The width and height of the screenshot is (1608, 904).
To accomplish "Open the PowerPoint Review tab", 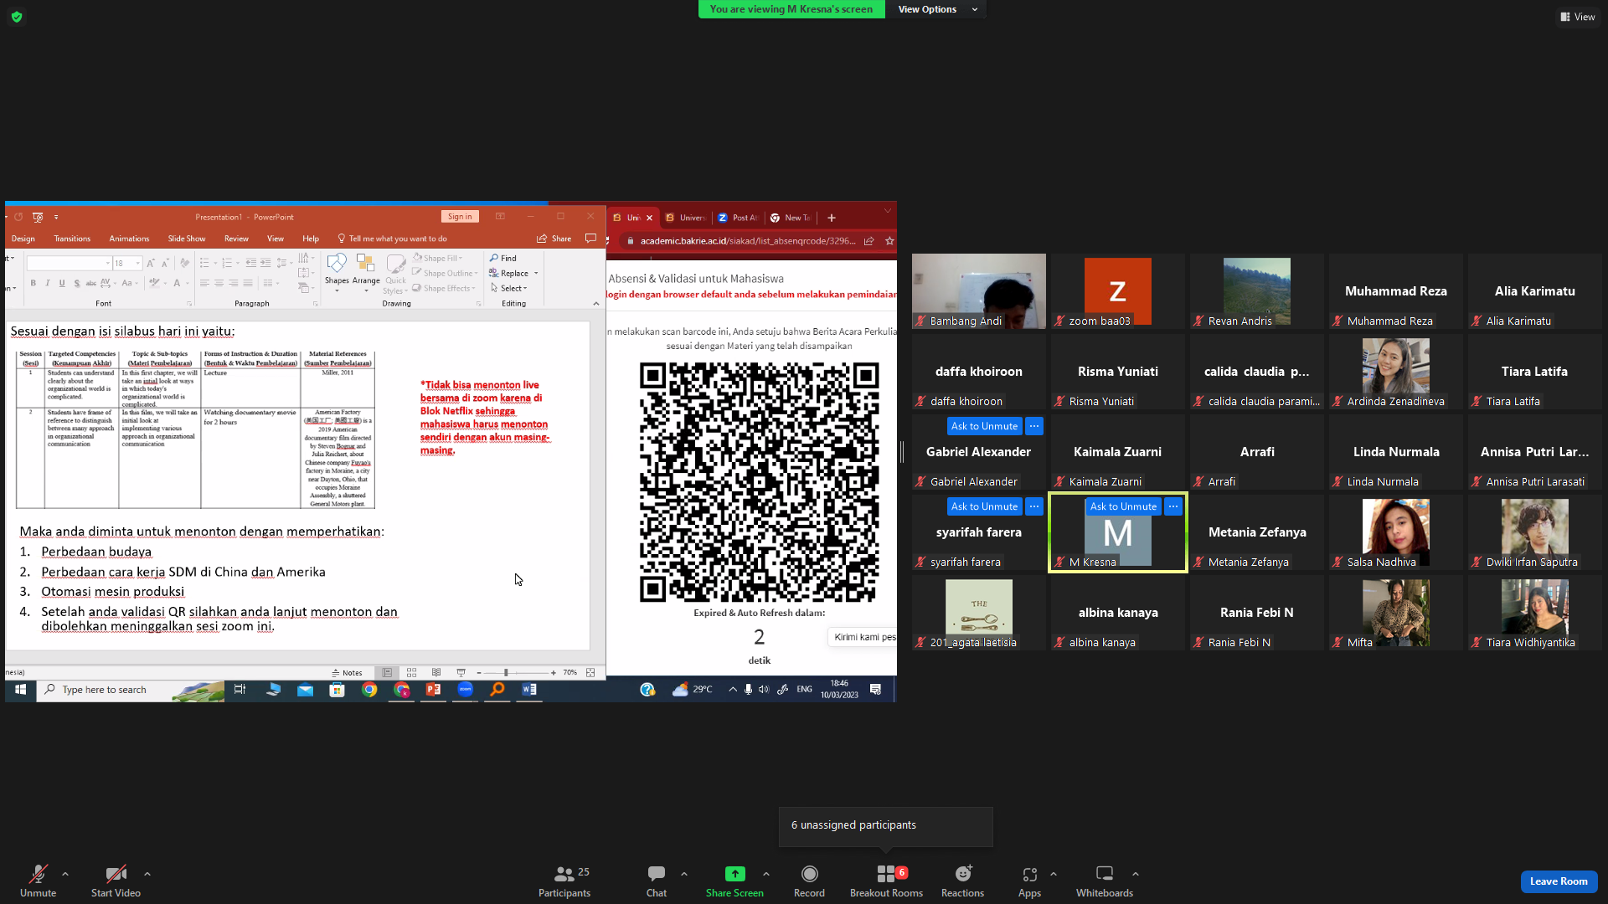I will [236, 239].
